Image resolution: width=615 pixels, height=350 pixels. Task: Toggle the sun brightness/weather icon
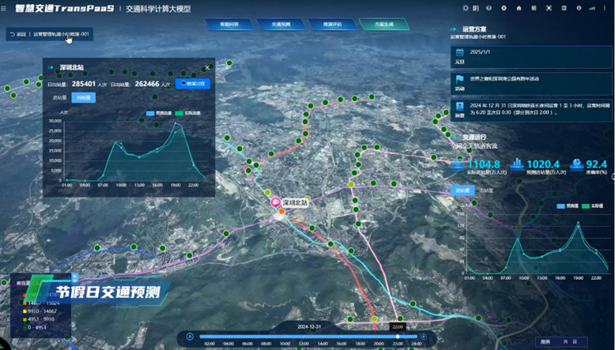pyautogui.click(x=466, y=8)
